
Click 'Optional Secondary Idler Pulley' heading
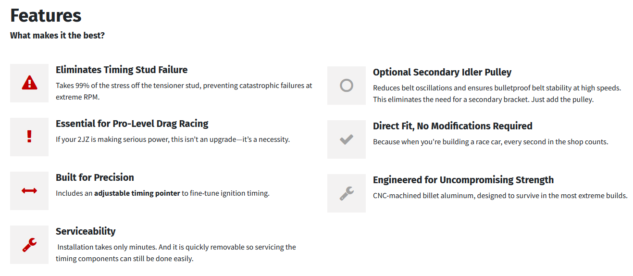pyautogui.click(x=442, y=72)
